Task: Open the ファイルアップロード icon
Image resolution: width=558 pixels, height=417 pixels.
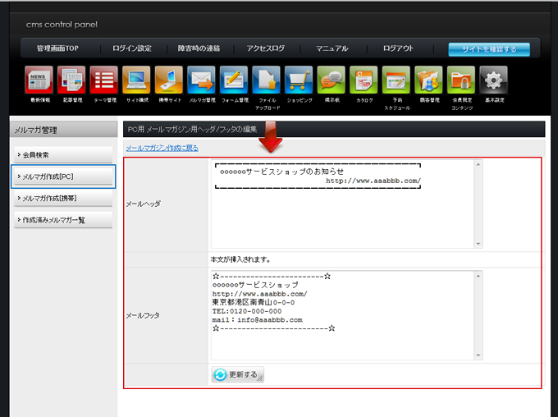Action: pyautogui.click(x=267, y=80)
